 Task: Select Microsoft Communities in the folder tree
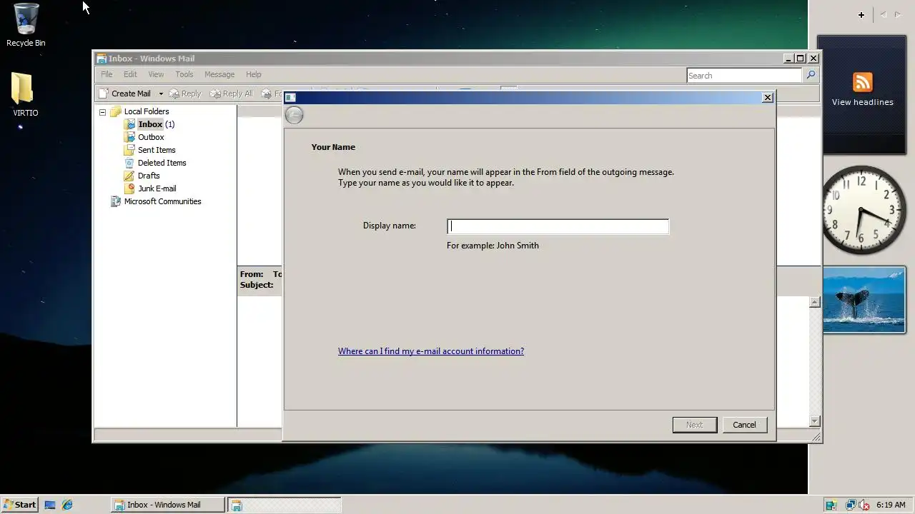[156, 201]
